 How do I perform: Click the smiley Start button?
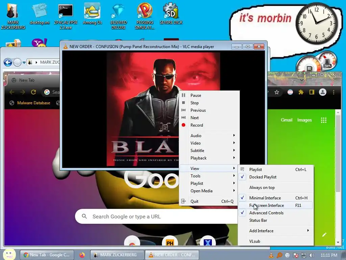(9, 254)
